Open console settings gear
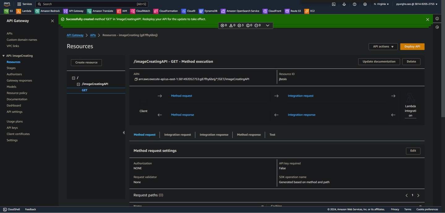This screenshot has width=445, height=213. (365, 4)
